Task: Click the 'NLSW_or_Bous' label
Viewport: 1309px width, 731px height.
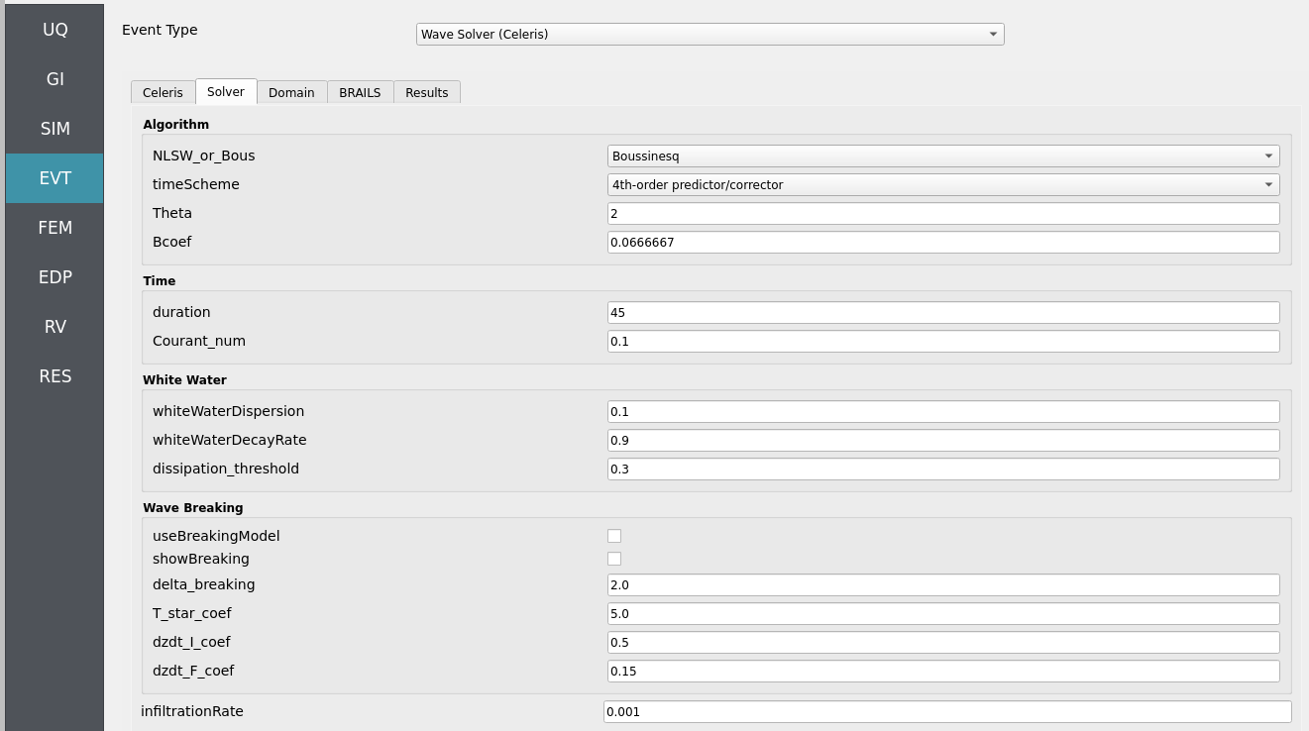Action: 203,156
